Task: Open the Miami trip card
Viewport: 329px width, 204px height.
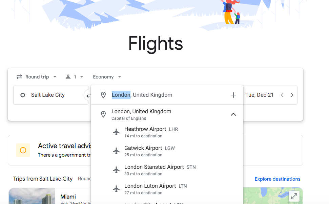Action: [x=68, y=196]
